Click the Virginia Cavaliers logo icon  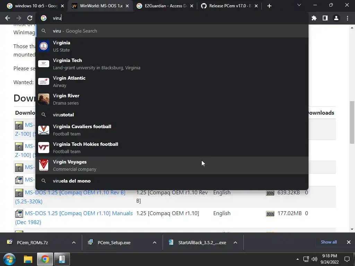click(43, 130)
